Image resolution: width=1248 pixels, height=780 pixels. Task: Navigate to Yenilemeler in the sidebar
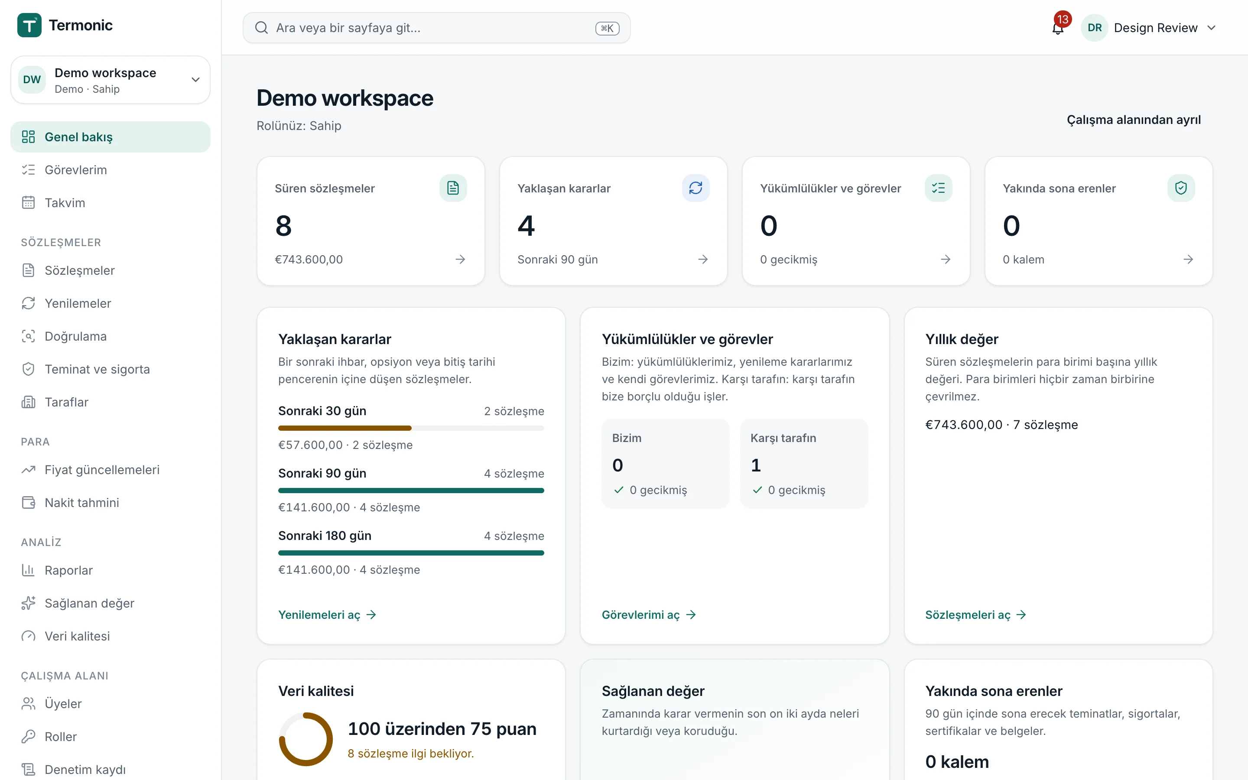coord(110,303)
